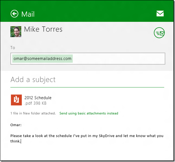
Task: Open the orange PDF attachment icon
Action: tap(16, 100)
